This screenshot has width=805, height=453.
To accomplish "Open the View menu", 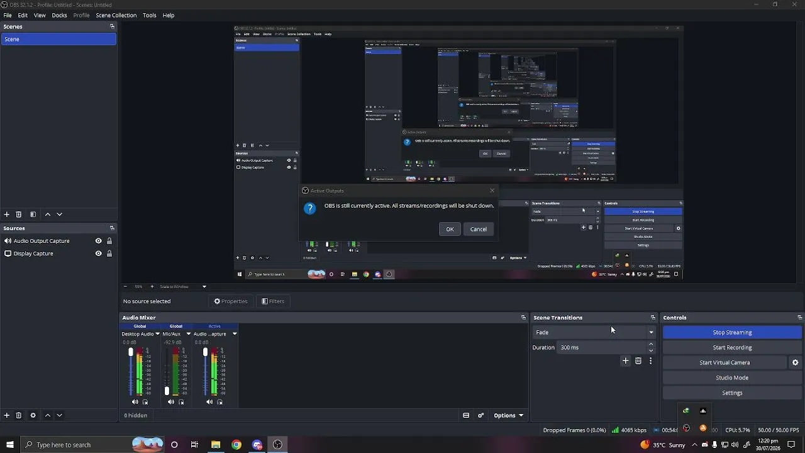I will pyautogui.click(x=40, y=15).
